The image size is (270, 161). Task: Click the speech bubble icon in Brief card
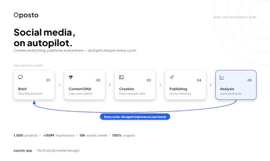21,77
